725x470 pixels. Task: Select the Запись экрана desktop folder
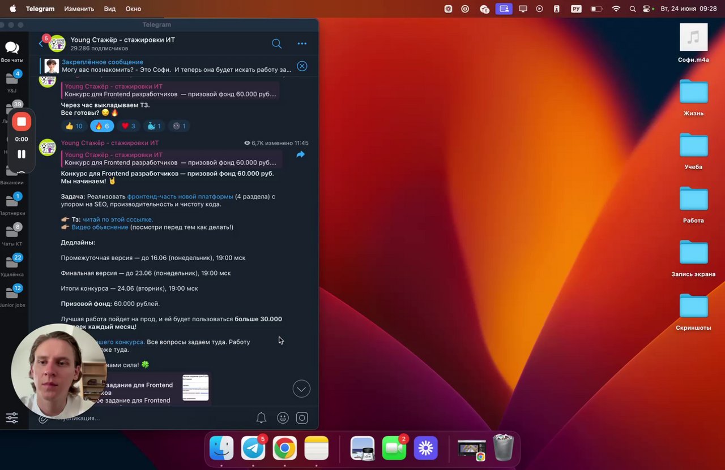click(x=693, y=258)
